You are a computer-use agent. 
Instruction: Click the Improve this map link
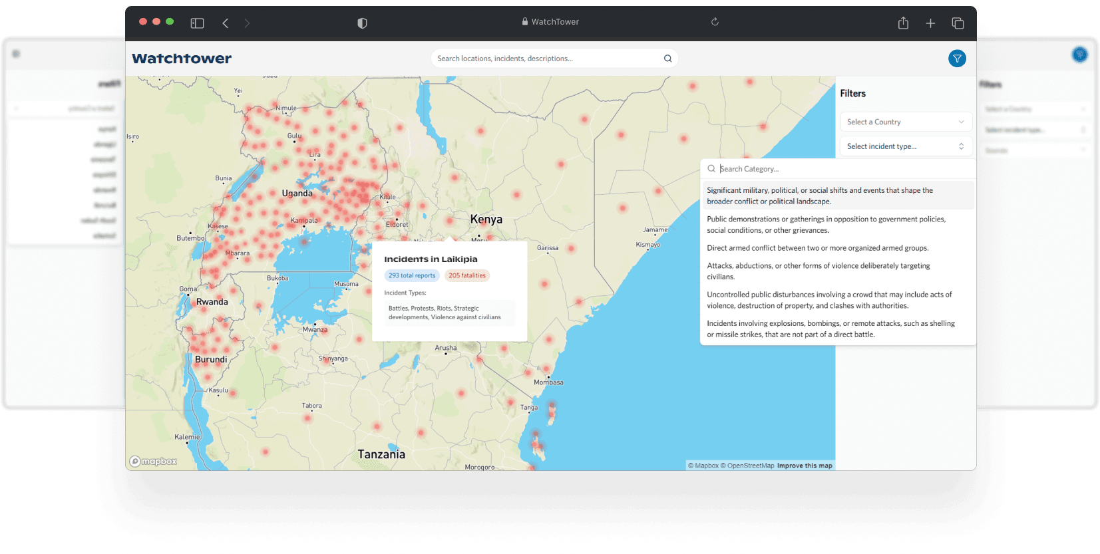pos(805,466)
